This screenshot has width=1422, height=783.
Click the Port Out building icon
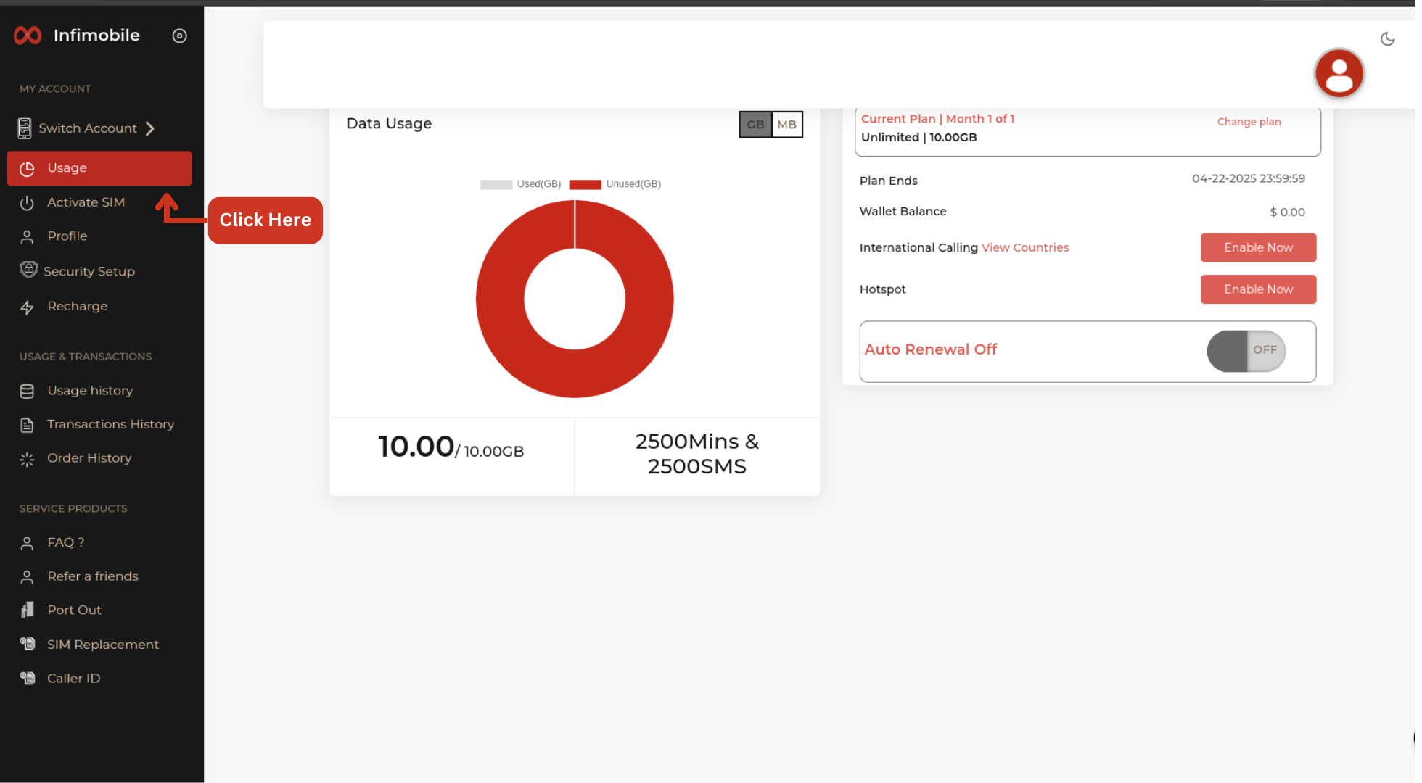pyautogui.click(x=27, y=610)
